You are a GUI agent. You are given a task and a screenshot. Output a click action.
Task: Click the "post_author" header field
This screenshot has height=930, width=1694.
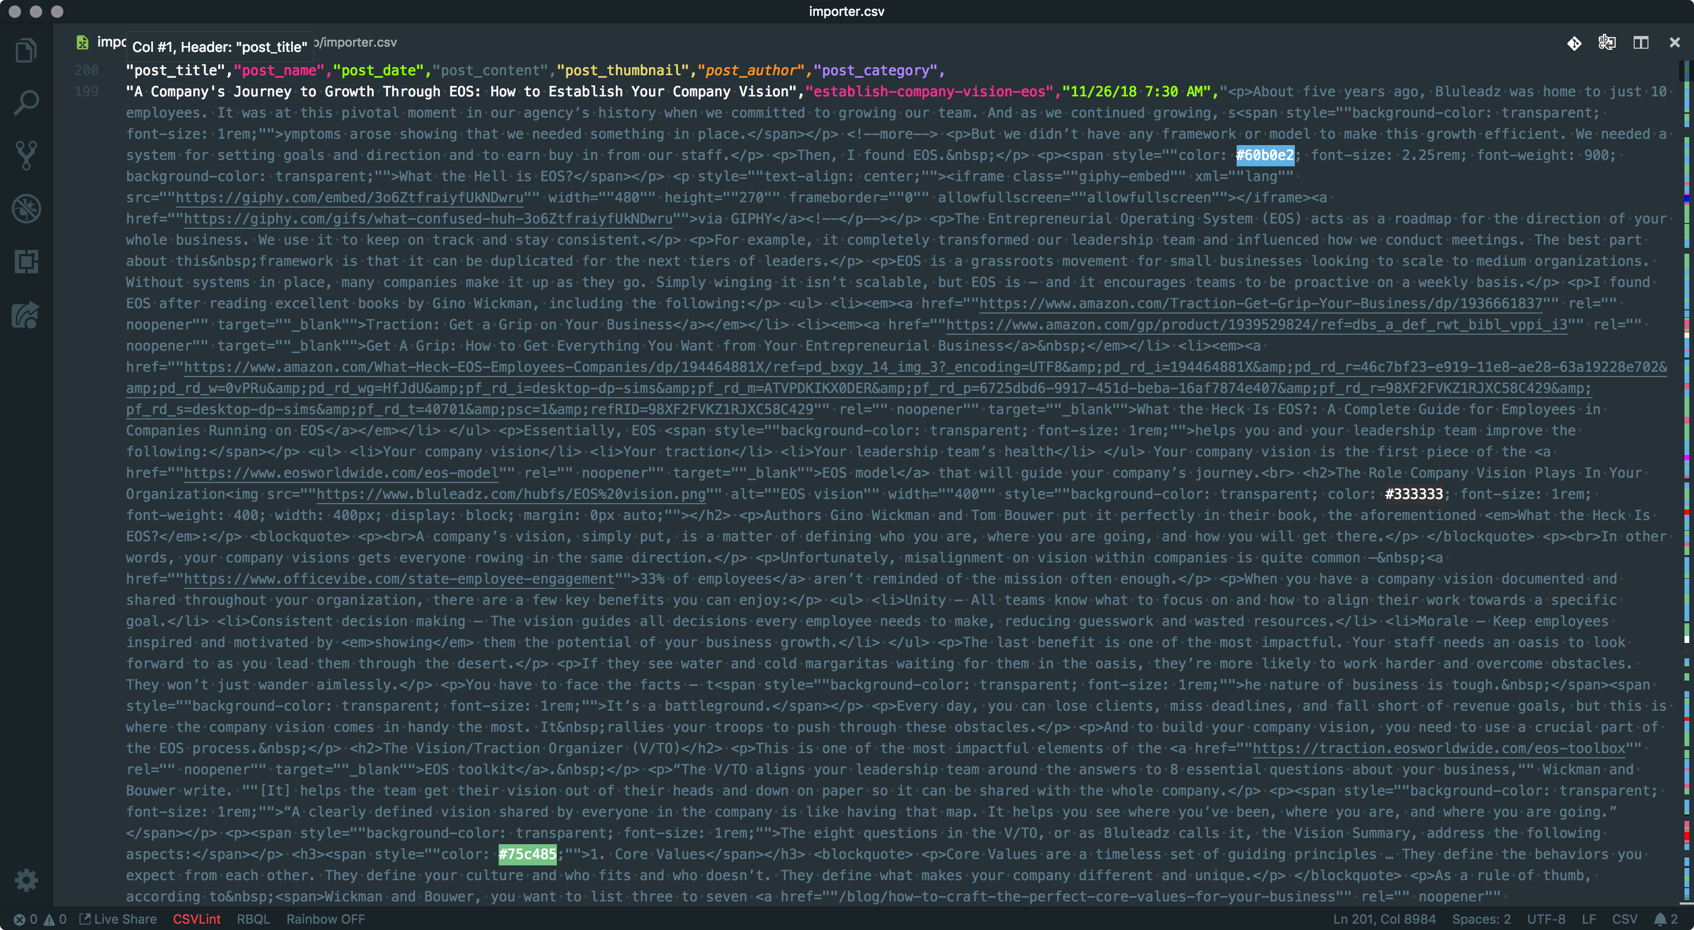pyautogui.click(x=751, y=70)
